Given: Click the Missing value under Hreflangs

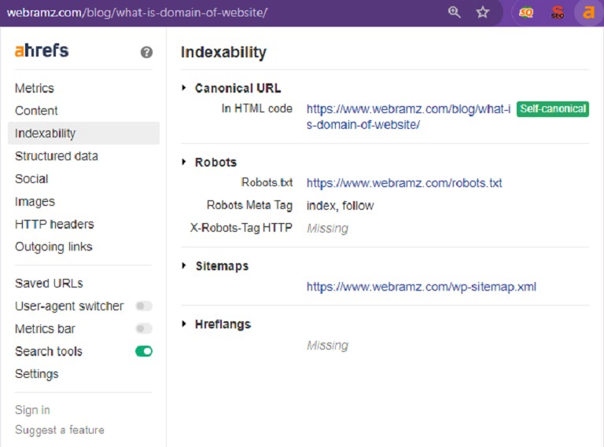Looking at the screenshot, I should (327, 345).
